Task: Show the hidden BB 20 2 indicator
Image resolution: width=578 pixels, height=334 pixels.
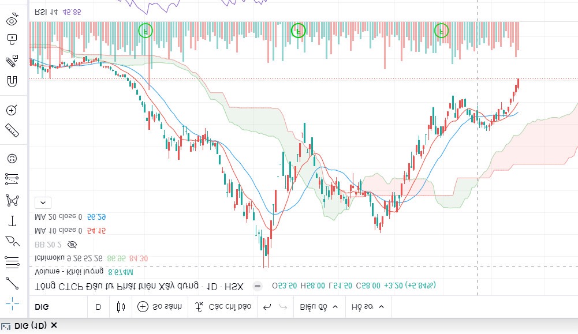Action: point(72,244)
